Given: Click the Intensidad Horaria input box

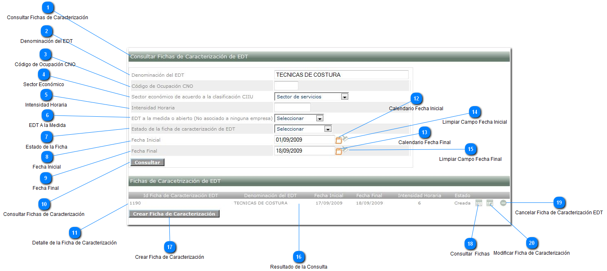Looking at the screenshot, I should [x=292, y=108].
